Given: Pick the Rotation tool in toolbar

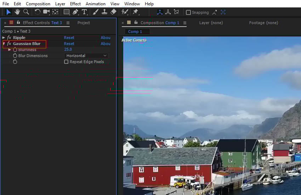Looking at the screenshot, I should tap(37, 12).
